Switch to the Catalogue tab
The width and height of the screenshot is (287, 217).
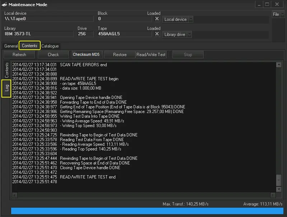pyautogui.click(x=50, y=46)
